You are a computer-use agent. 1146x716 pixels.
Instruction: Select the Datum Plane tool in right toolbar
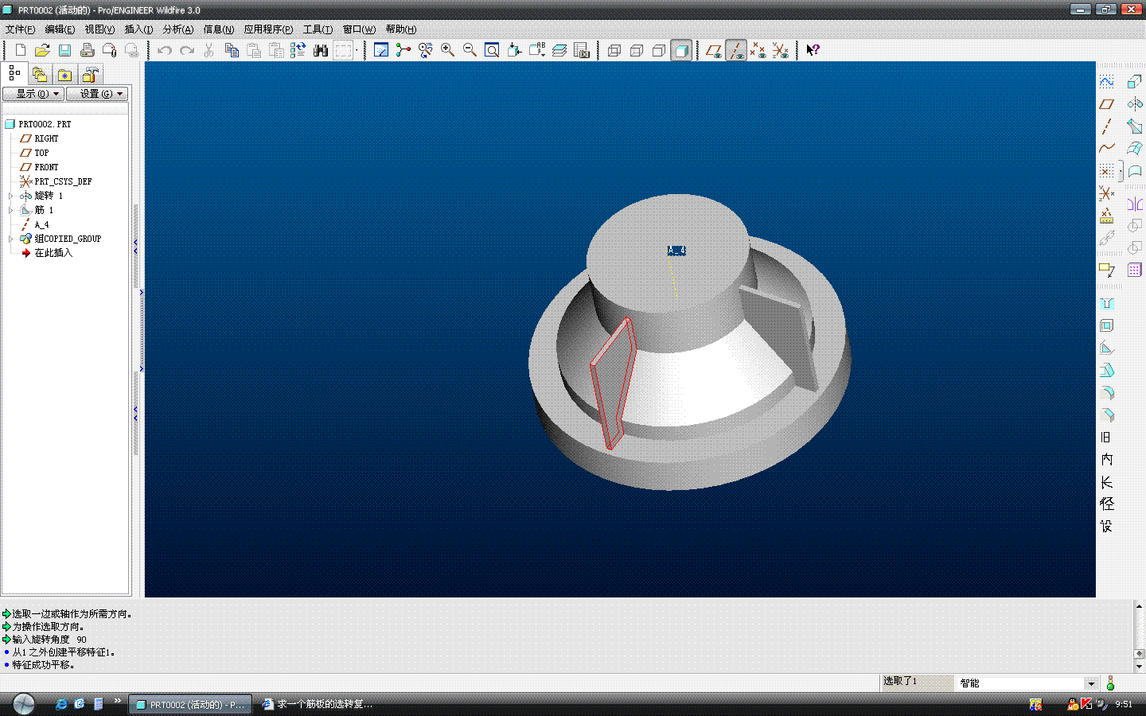(x=1106, y=104)
